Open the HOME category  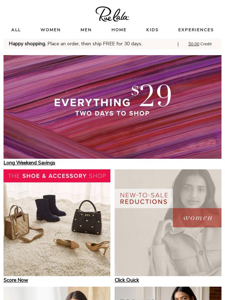point(119,30)
